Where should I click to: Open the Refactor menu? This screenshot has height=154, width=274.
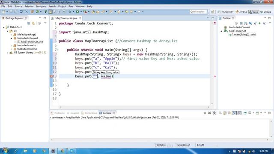pyautogui.click(x=29, y=6)
